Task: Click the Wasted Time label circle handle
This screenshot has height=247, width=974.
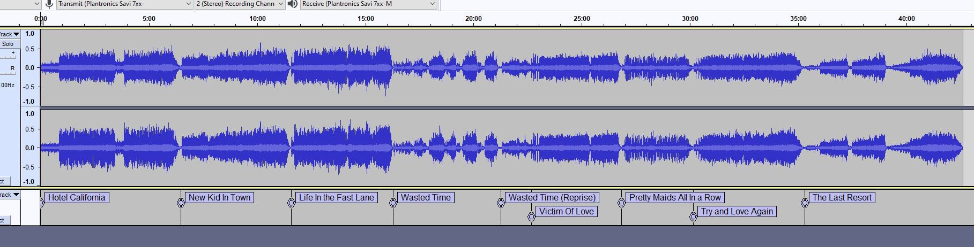Action: [x=393, y=203]
